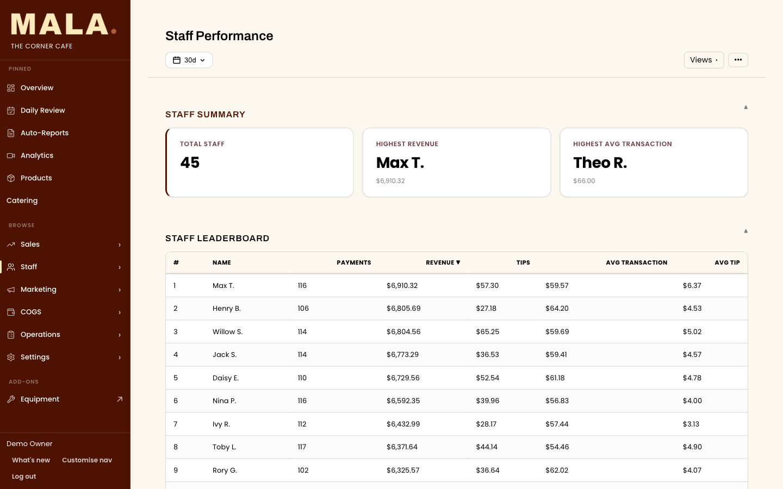
Task: Sort by Name column header
Action: pyautogui.click(x=222, y=262)
